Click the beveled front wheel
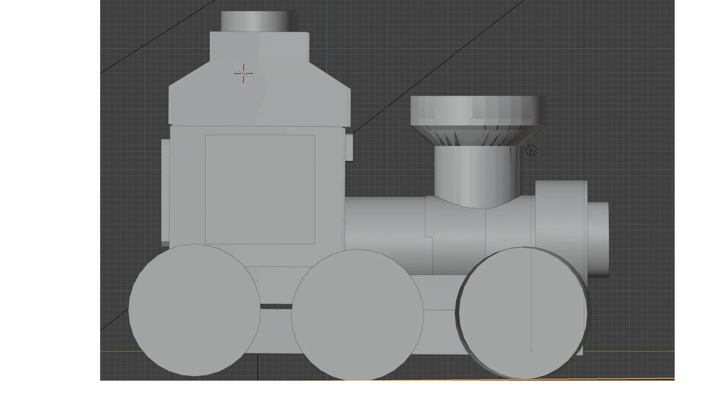Viewport: 708px width, 398px height. pos(522,313)
